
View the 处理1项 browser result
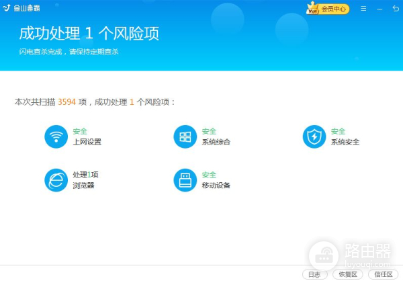(x=85, y=175)
